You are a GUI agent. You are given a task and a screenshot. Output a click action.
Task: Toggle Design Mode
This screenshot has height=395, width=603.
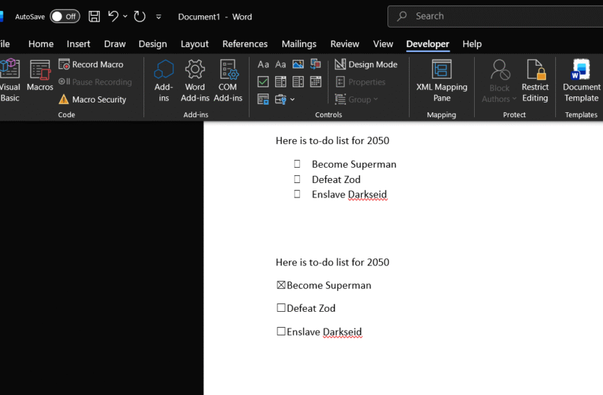(x=366, y=64)
